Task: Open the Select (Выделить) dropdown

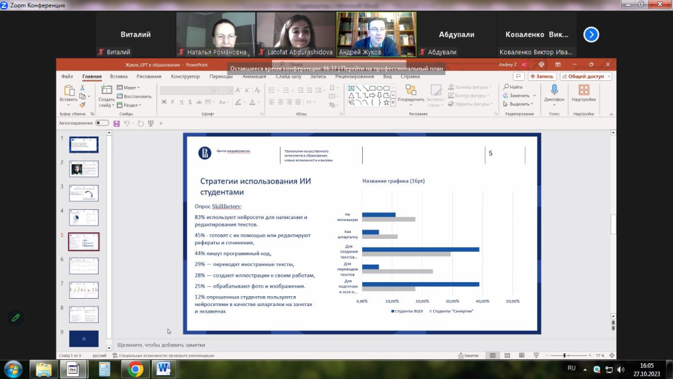Action: [519, 104]
